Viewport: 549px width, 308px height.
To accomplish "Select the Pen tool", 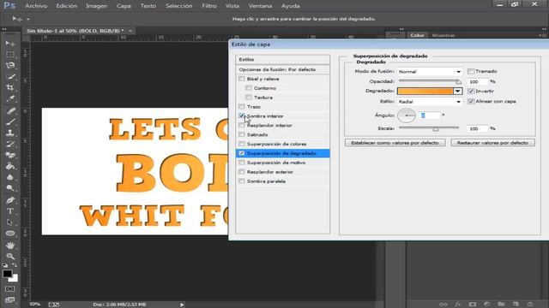I will [x=9, y=200].
